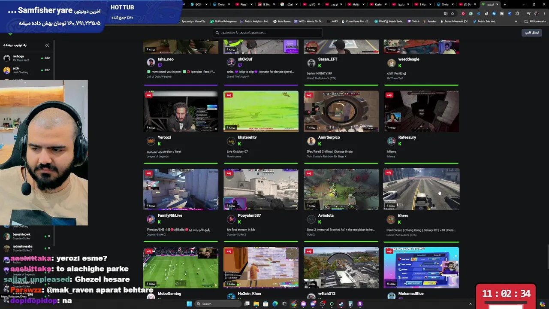Click khaterehtv avatar icon
The width and height of the screenshot is (549, 309).
(x=231, y=141)
